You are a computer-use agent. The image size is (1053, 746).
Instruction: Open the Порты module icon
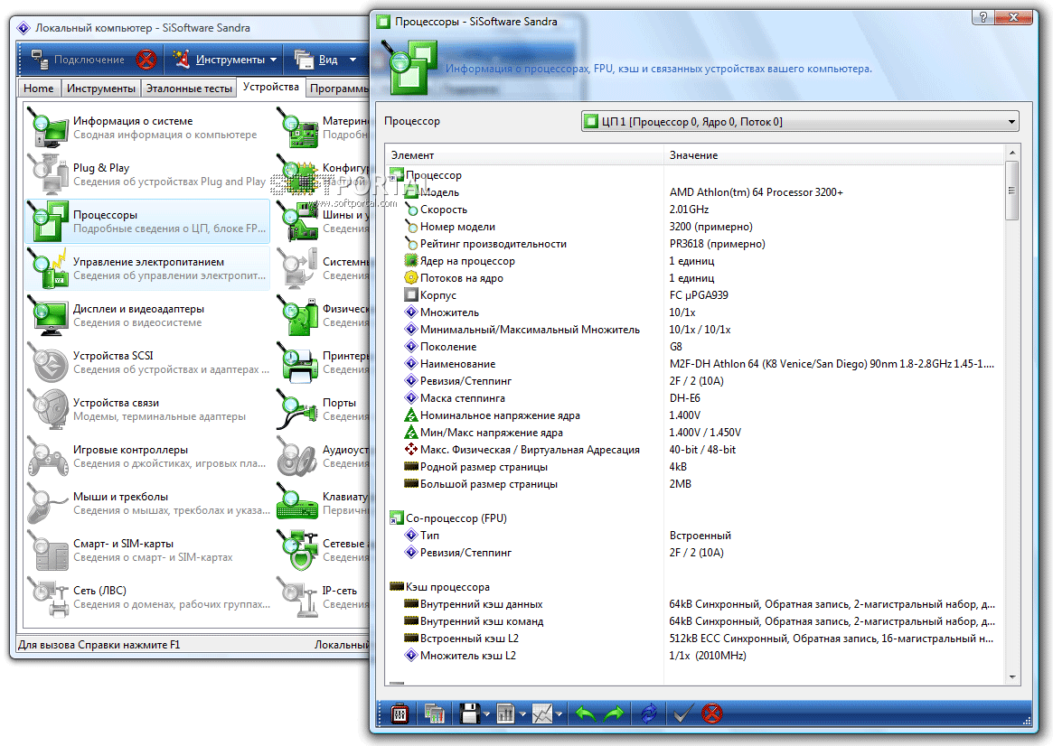pos(296,409)
